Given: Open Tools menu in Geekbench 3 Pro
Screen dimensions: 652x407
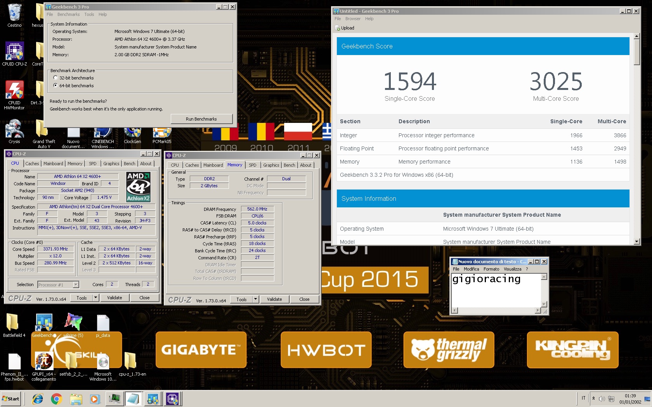Looking at the screenshot, I should tap(89, 14).
